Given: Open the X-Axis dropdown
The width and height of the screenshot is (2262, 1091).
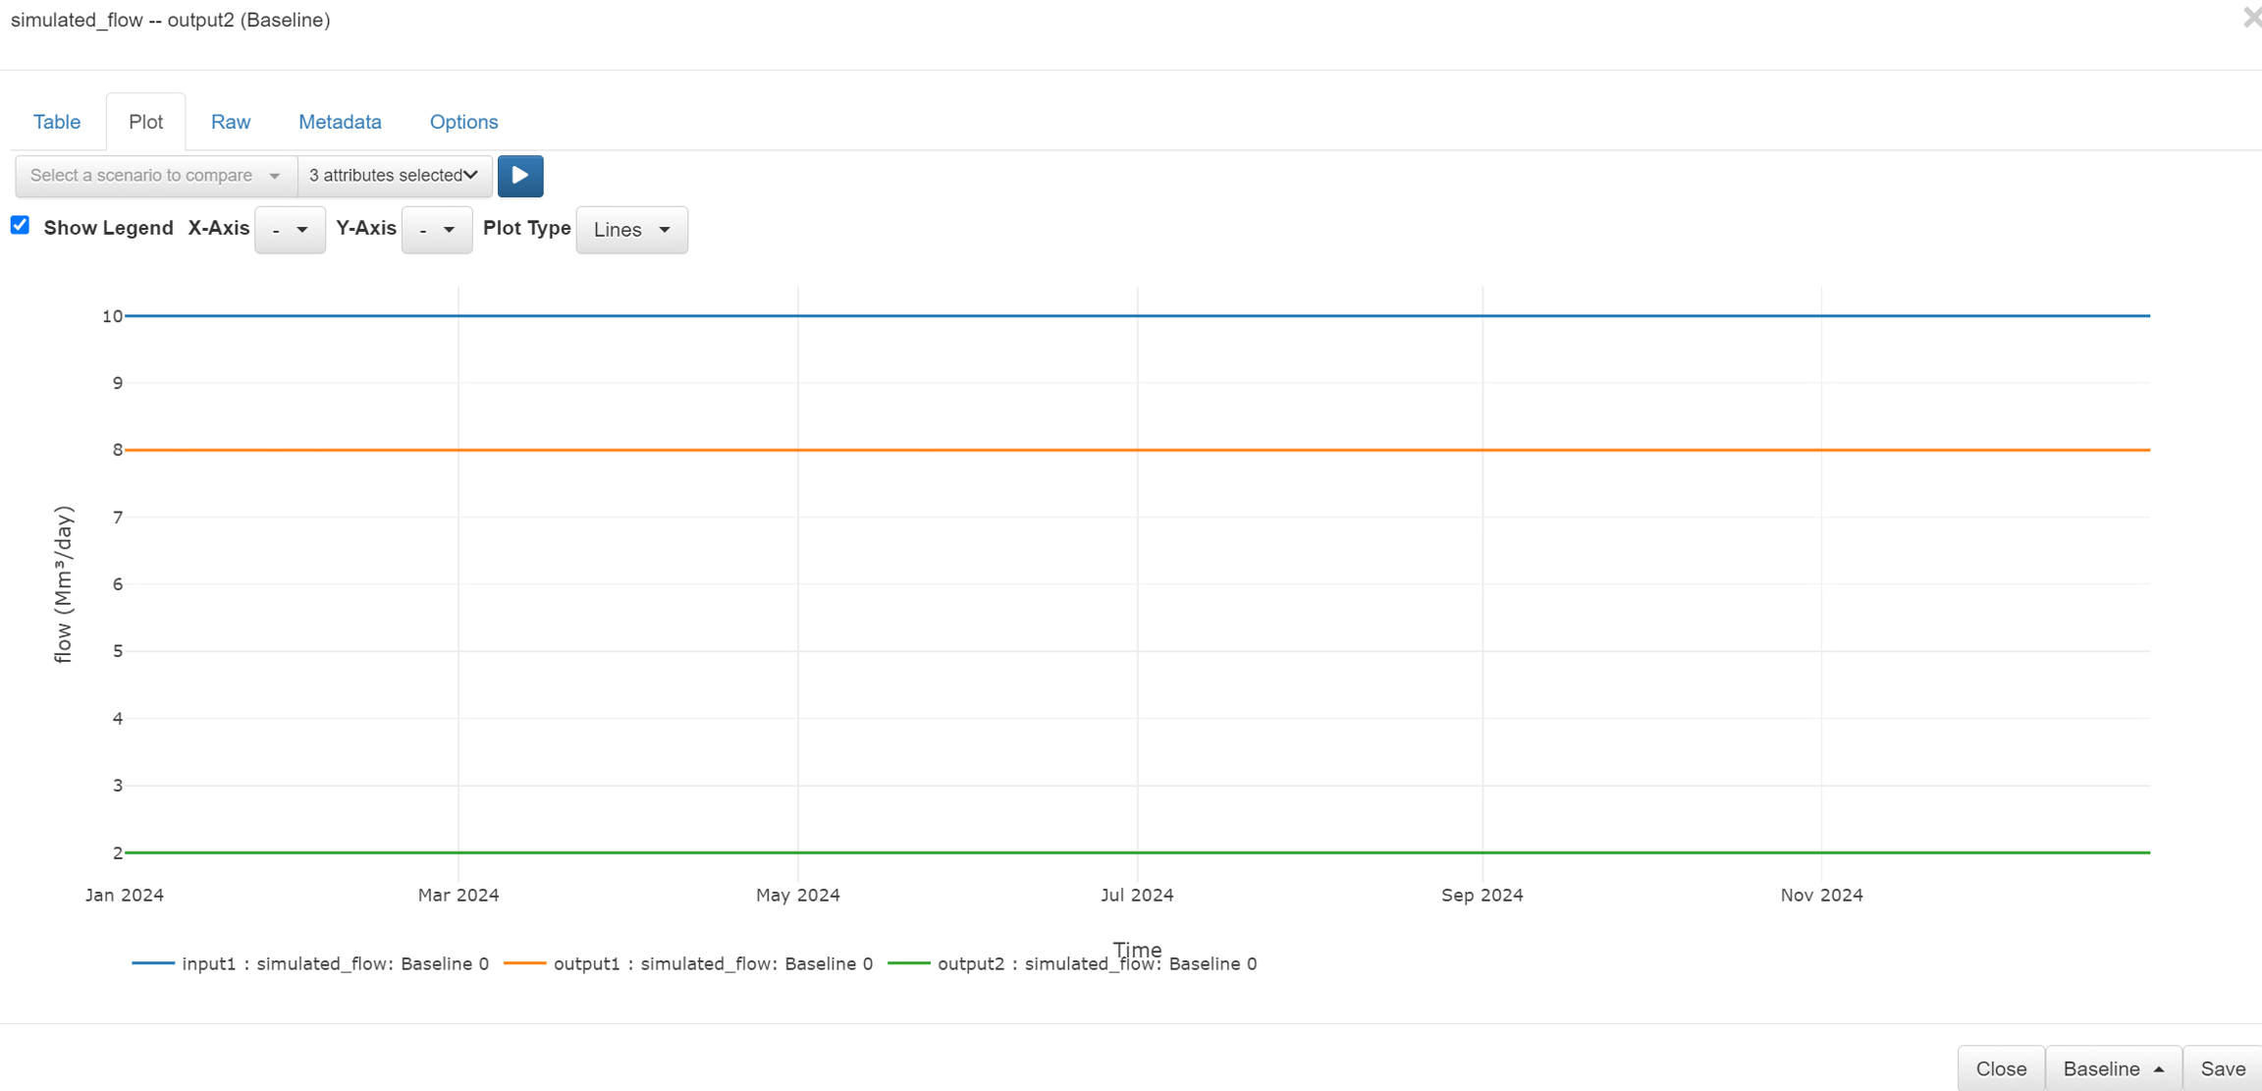Looking at the screenshot, I should [x=290, y=230].
